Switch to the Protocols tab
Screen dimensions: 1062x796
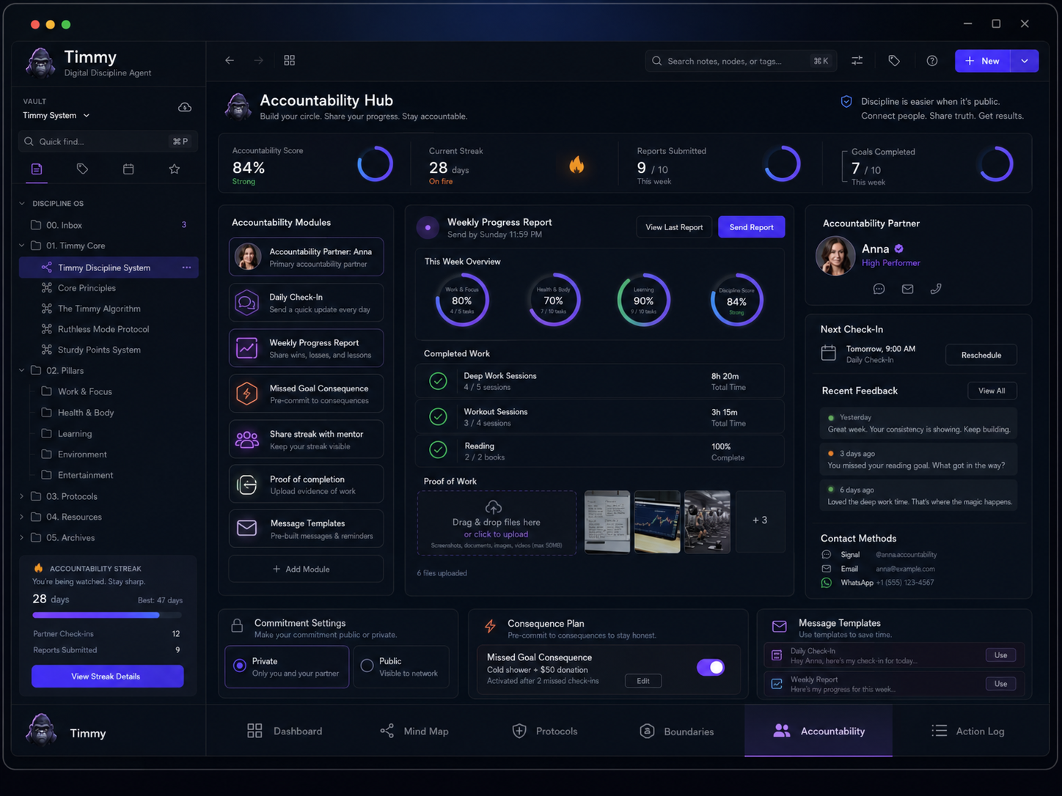tap(545, 731)
